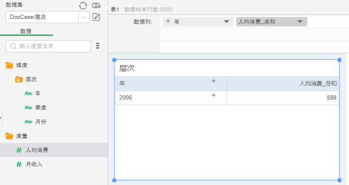Click the 表1 component label
The width and height of the screenshot is (349, 185).
coord(115,9)
